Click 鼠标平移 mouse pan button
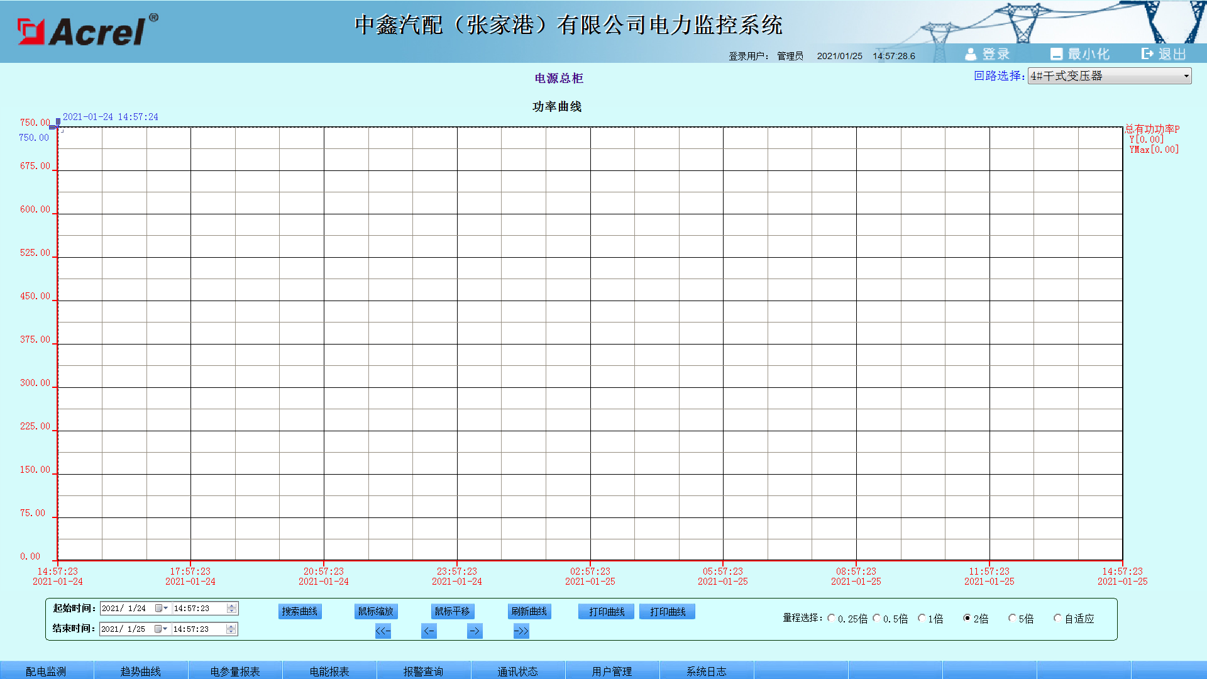Viewport: 1207px width, 679px height. point(453,611)
